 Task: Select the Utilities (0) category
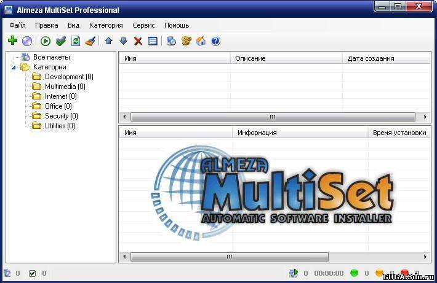60,126
